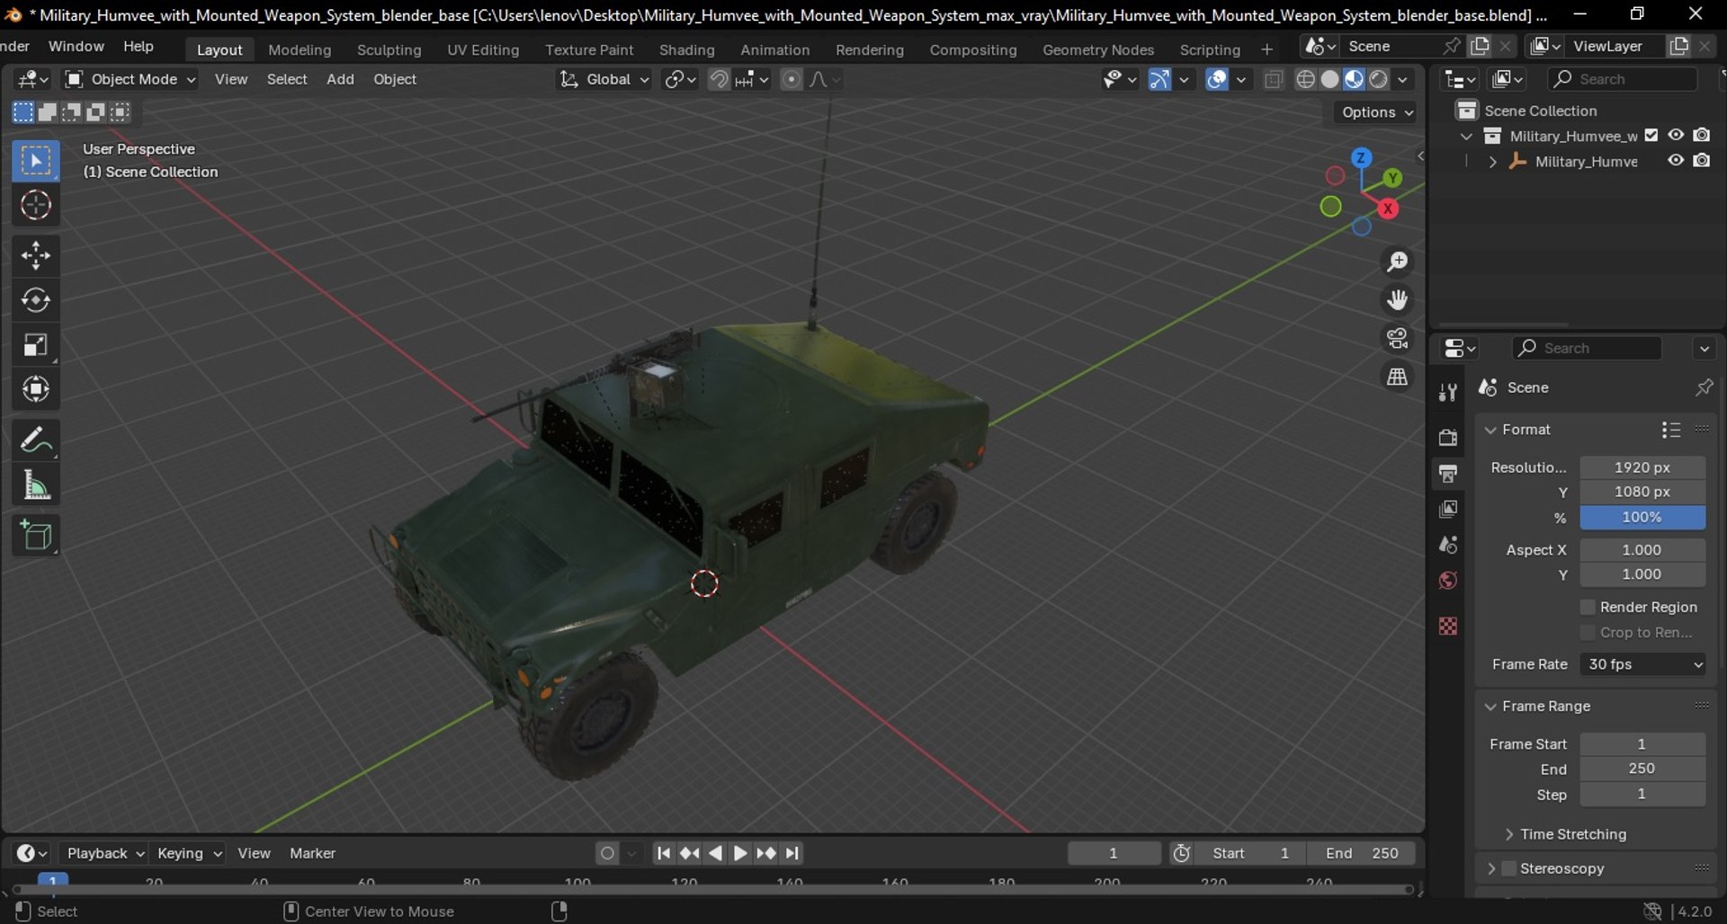Switch to material preview shading
Screen dimensions: 1727x924
[1355, 80]
